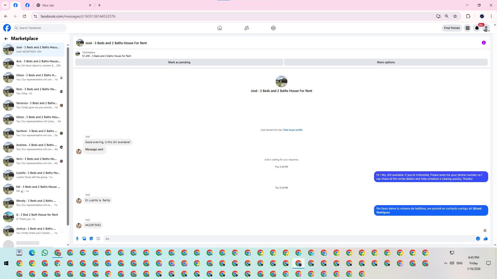Viewport: 497px width, 279px height.
Task: Expand the tab search dropdown arrow
Action: pyautogui.click(x=5, y=5)
